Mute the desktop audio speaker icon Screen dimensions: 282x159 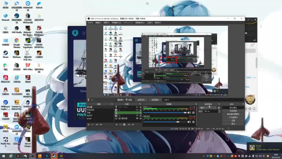pos(189,122)
